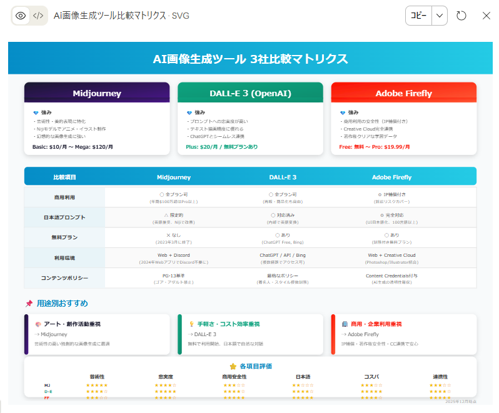
Task: Click the main heading 'AI画像生成ツール 3社比較マトリクス'
Action: point(250,59)
